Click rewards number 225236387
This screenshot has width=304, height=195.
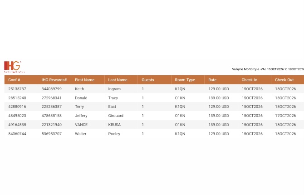(51, 107)
